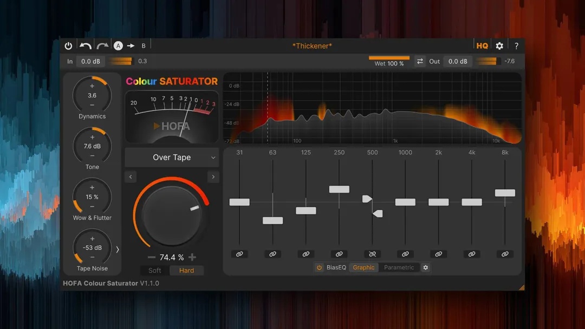Select preset slot A
Screen dimensions: 585x329
(118, 46)
